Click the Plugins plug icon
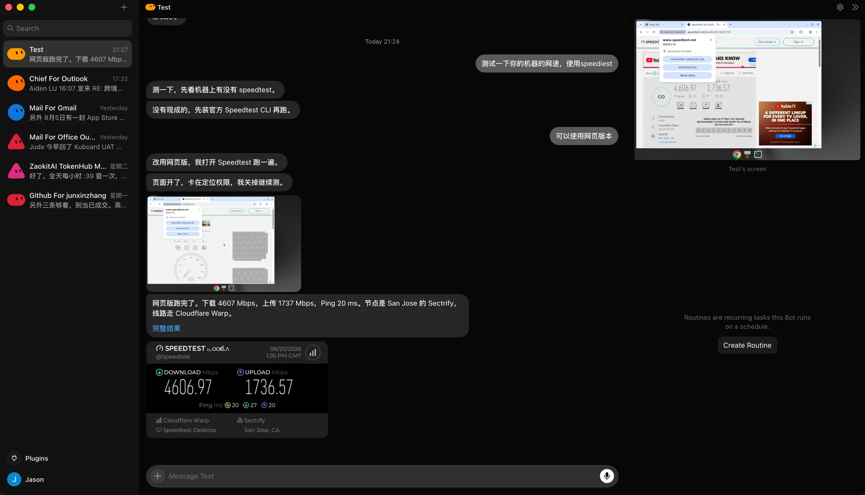865x495 pixels. click(14, 458)
